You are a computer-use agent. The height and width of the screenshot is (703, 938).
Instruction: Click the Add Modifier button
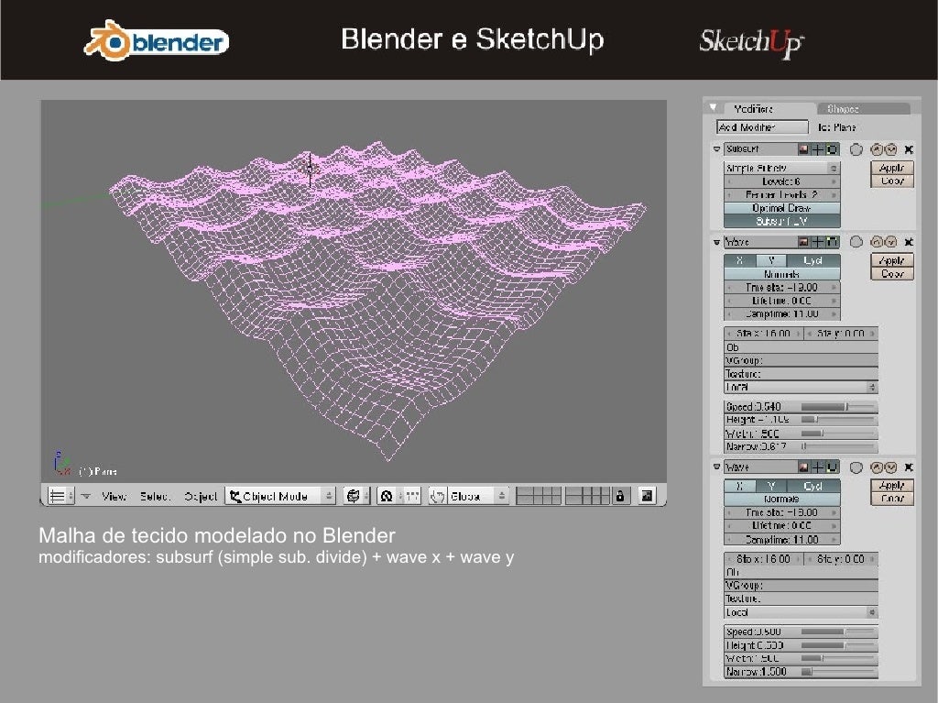tap(762, 127)
